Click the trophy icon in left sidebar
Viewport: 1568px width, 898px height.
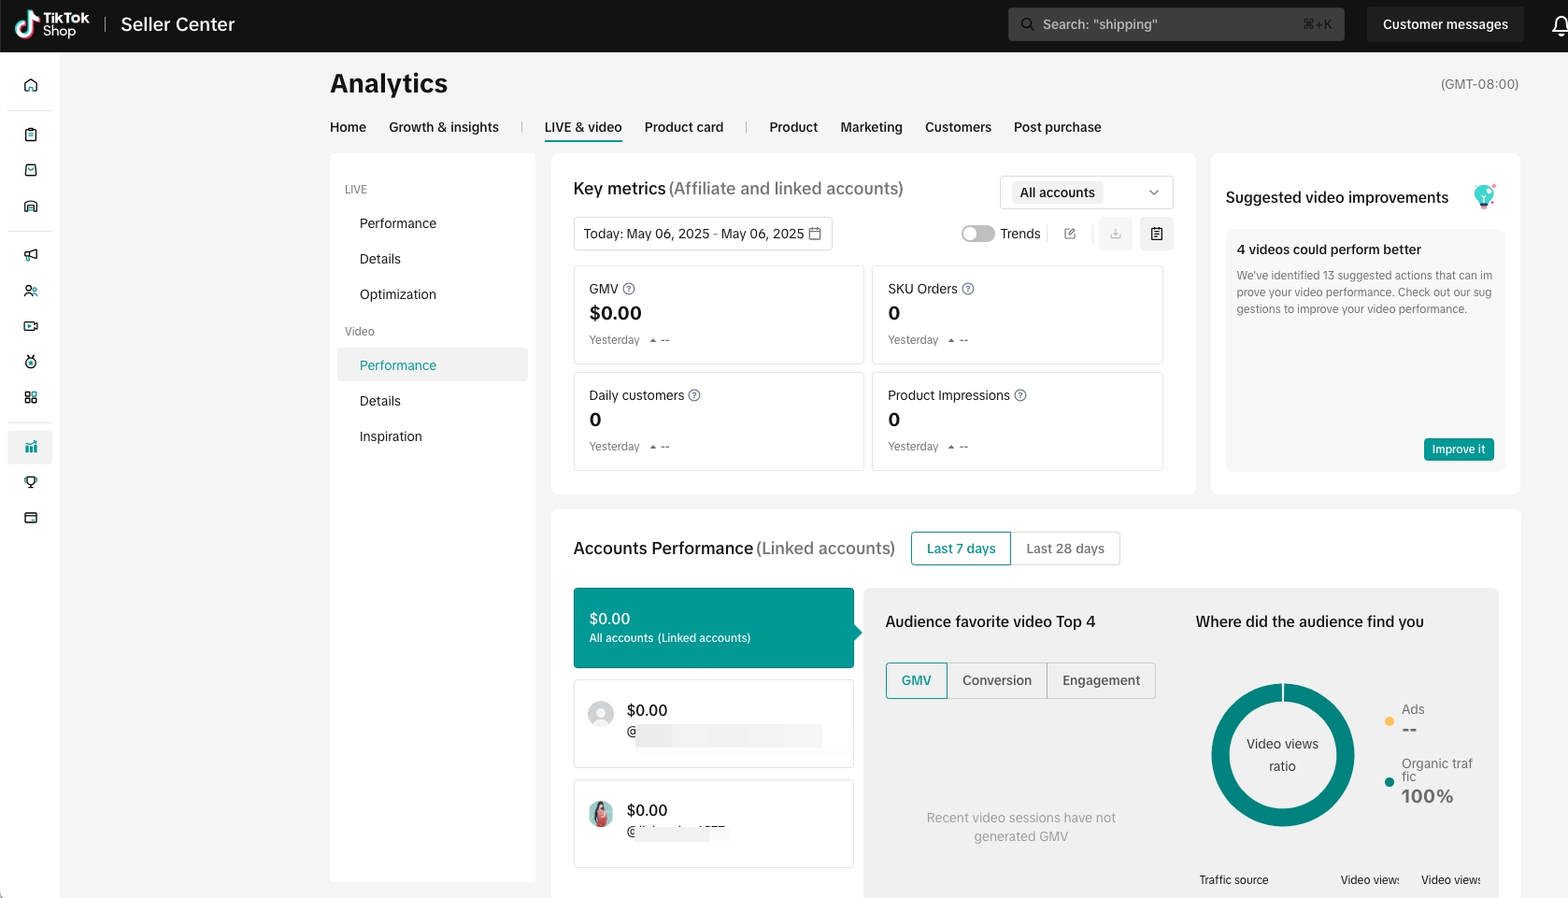[31, 482]
